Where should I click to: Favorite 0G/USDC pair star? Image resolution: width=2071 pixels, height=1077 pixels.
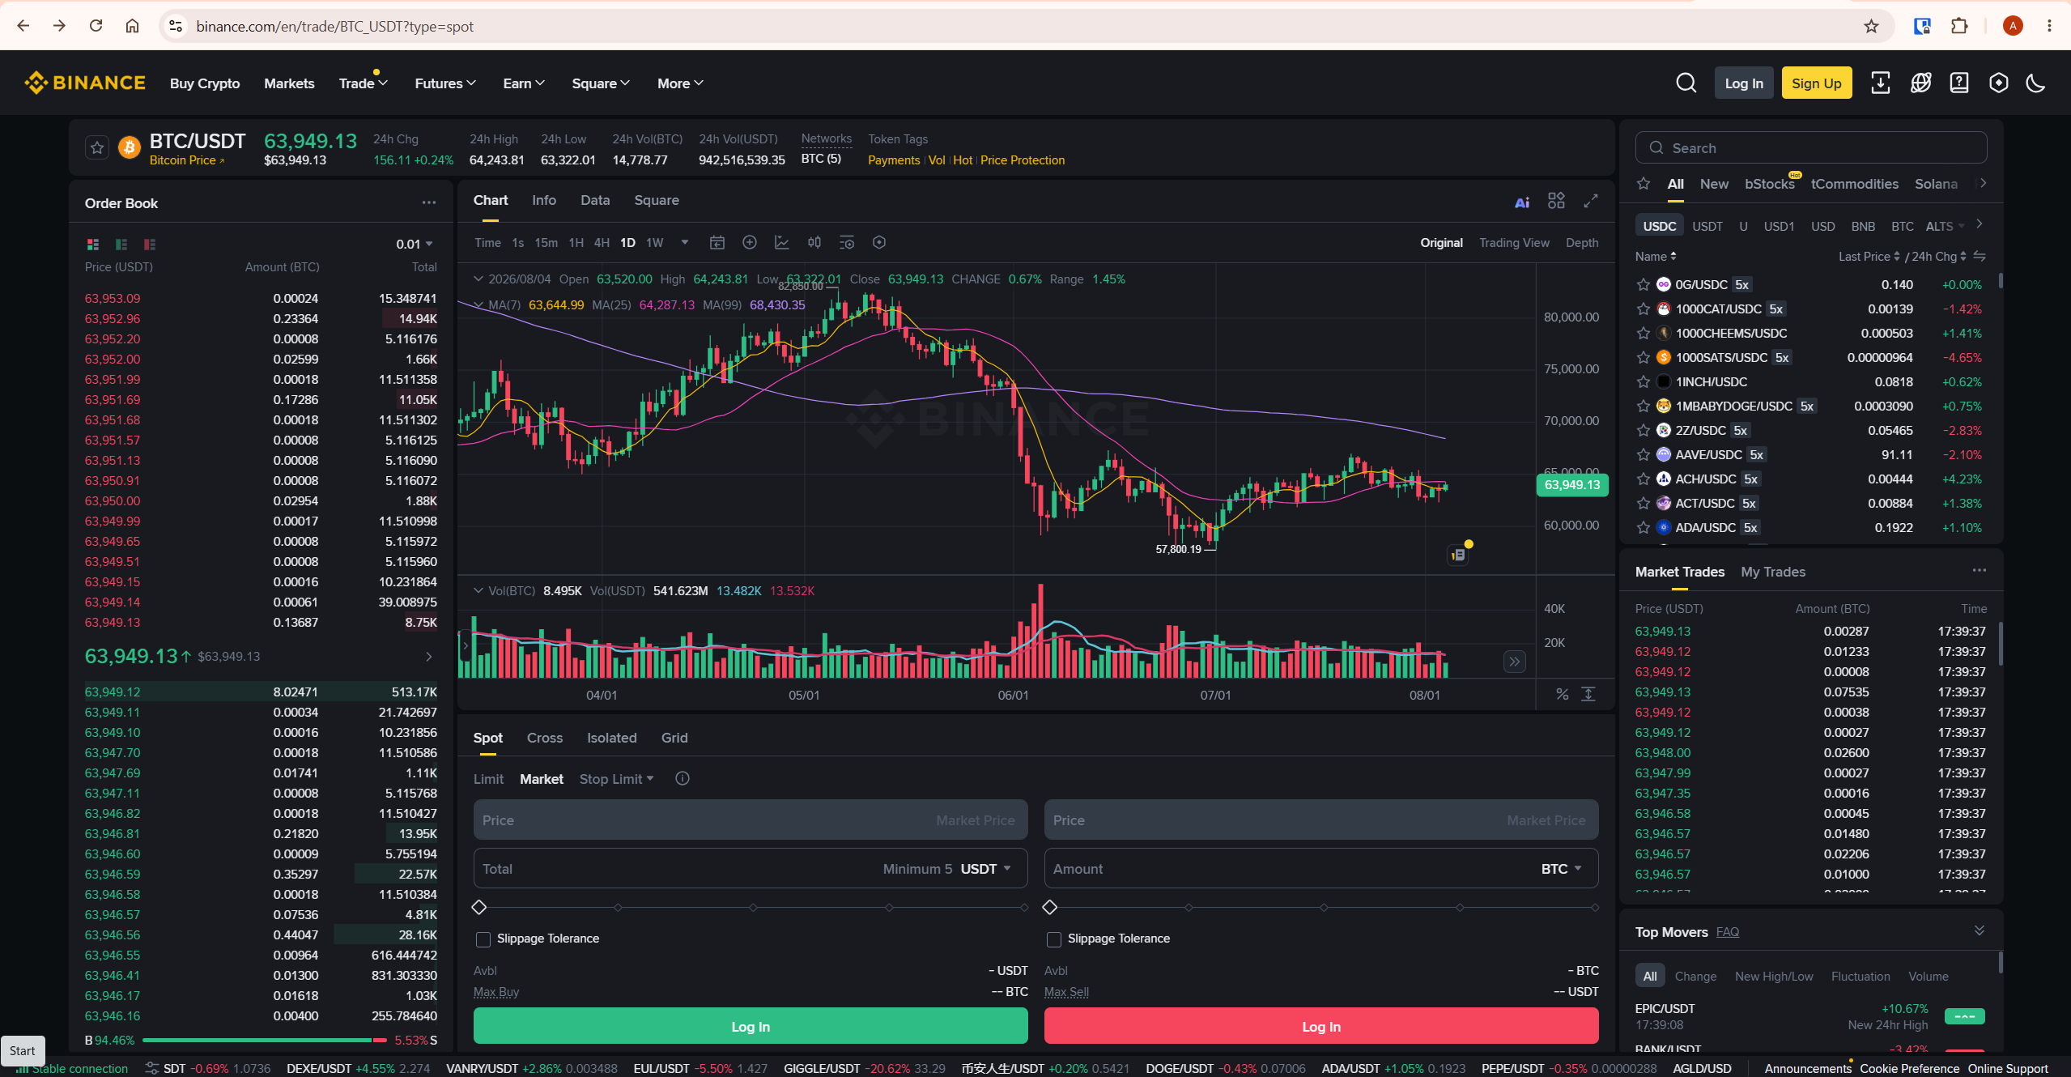pyautogui.click(x=1644, y=285)
